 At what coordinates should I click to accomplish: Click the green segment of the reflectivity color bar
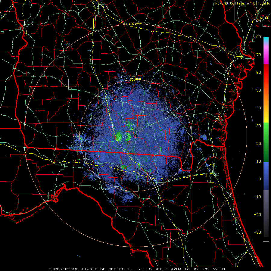266,142
